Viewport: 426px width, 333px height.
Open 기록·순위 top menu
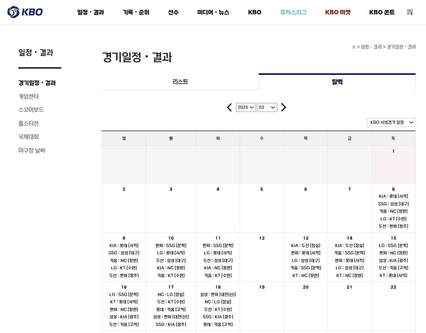(136, 12)
